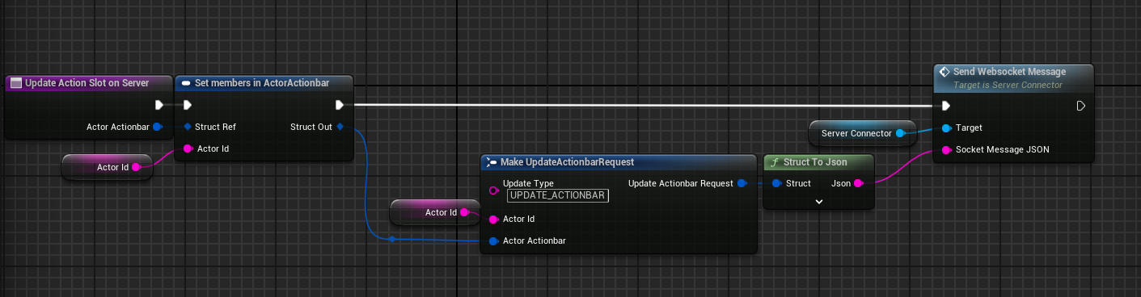Image resolution: width=1141 pixels, height=297 pixels.
Task: Click exec input pin of Send Websocket Message
Action: [946, 106]
